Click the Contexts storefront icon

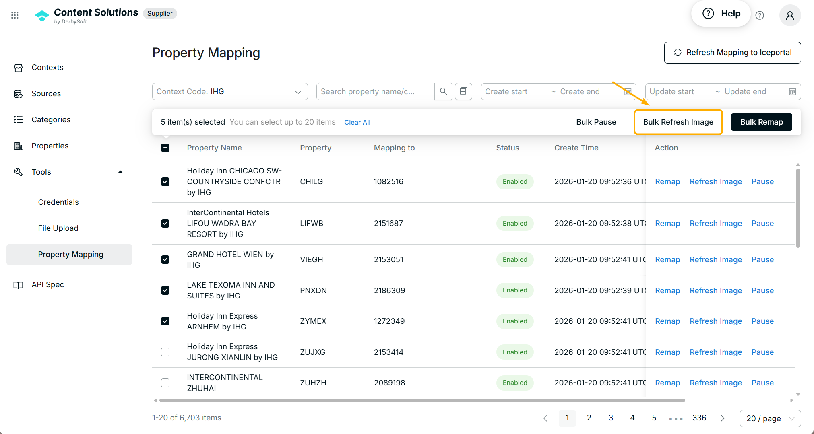tap(18, 68)
